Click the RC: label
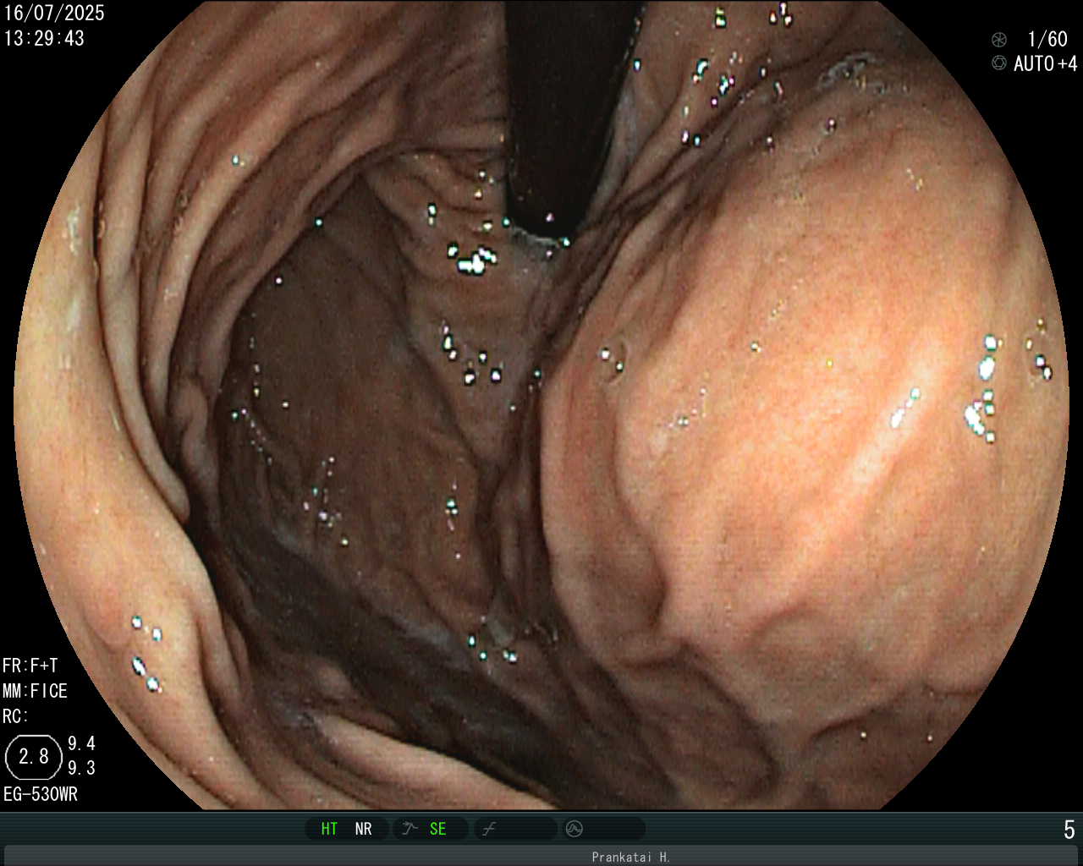This screenshot has height=866, width=1083. (x=15, y=716)
